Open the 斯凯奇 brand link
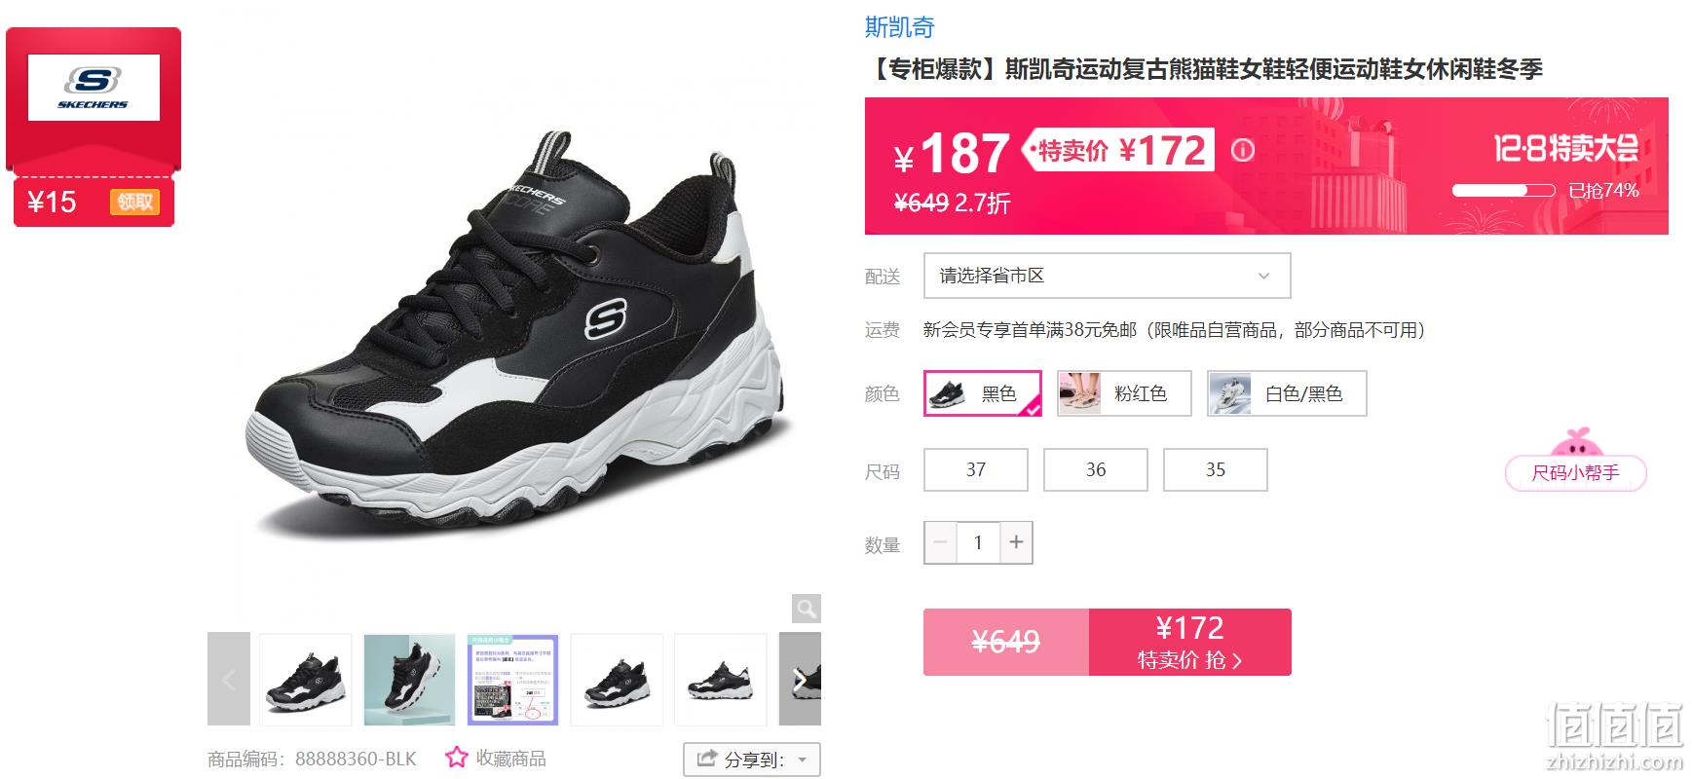This screenshot has width=1692, height=779. coord(900,27)
